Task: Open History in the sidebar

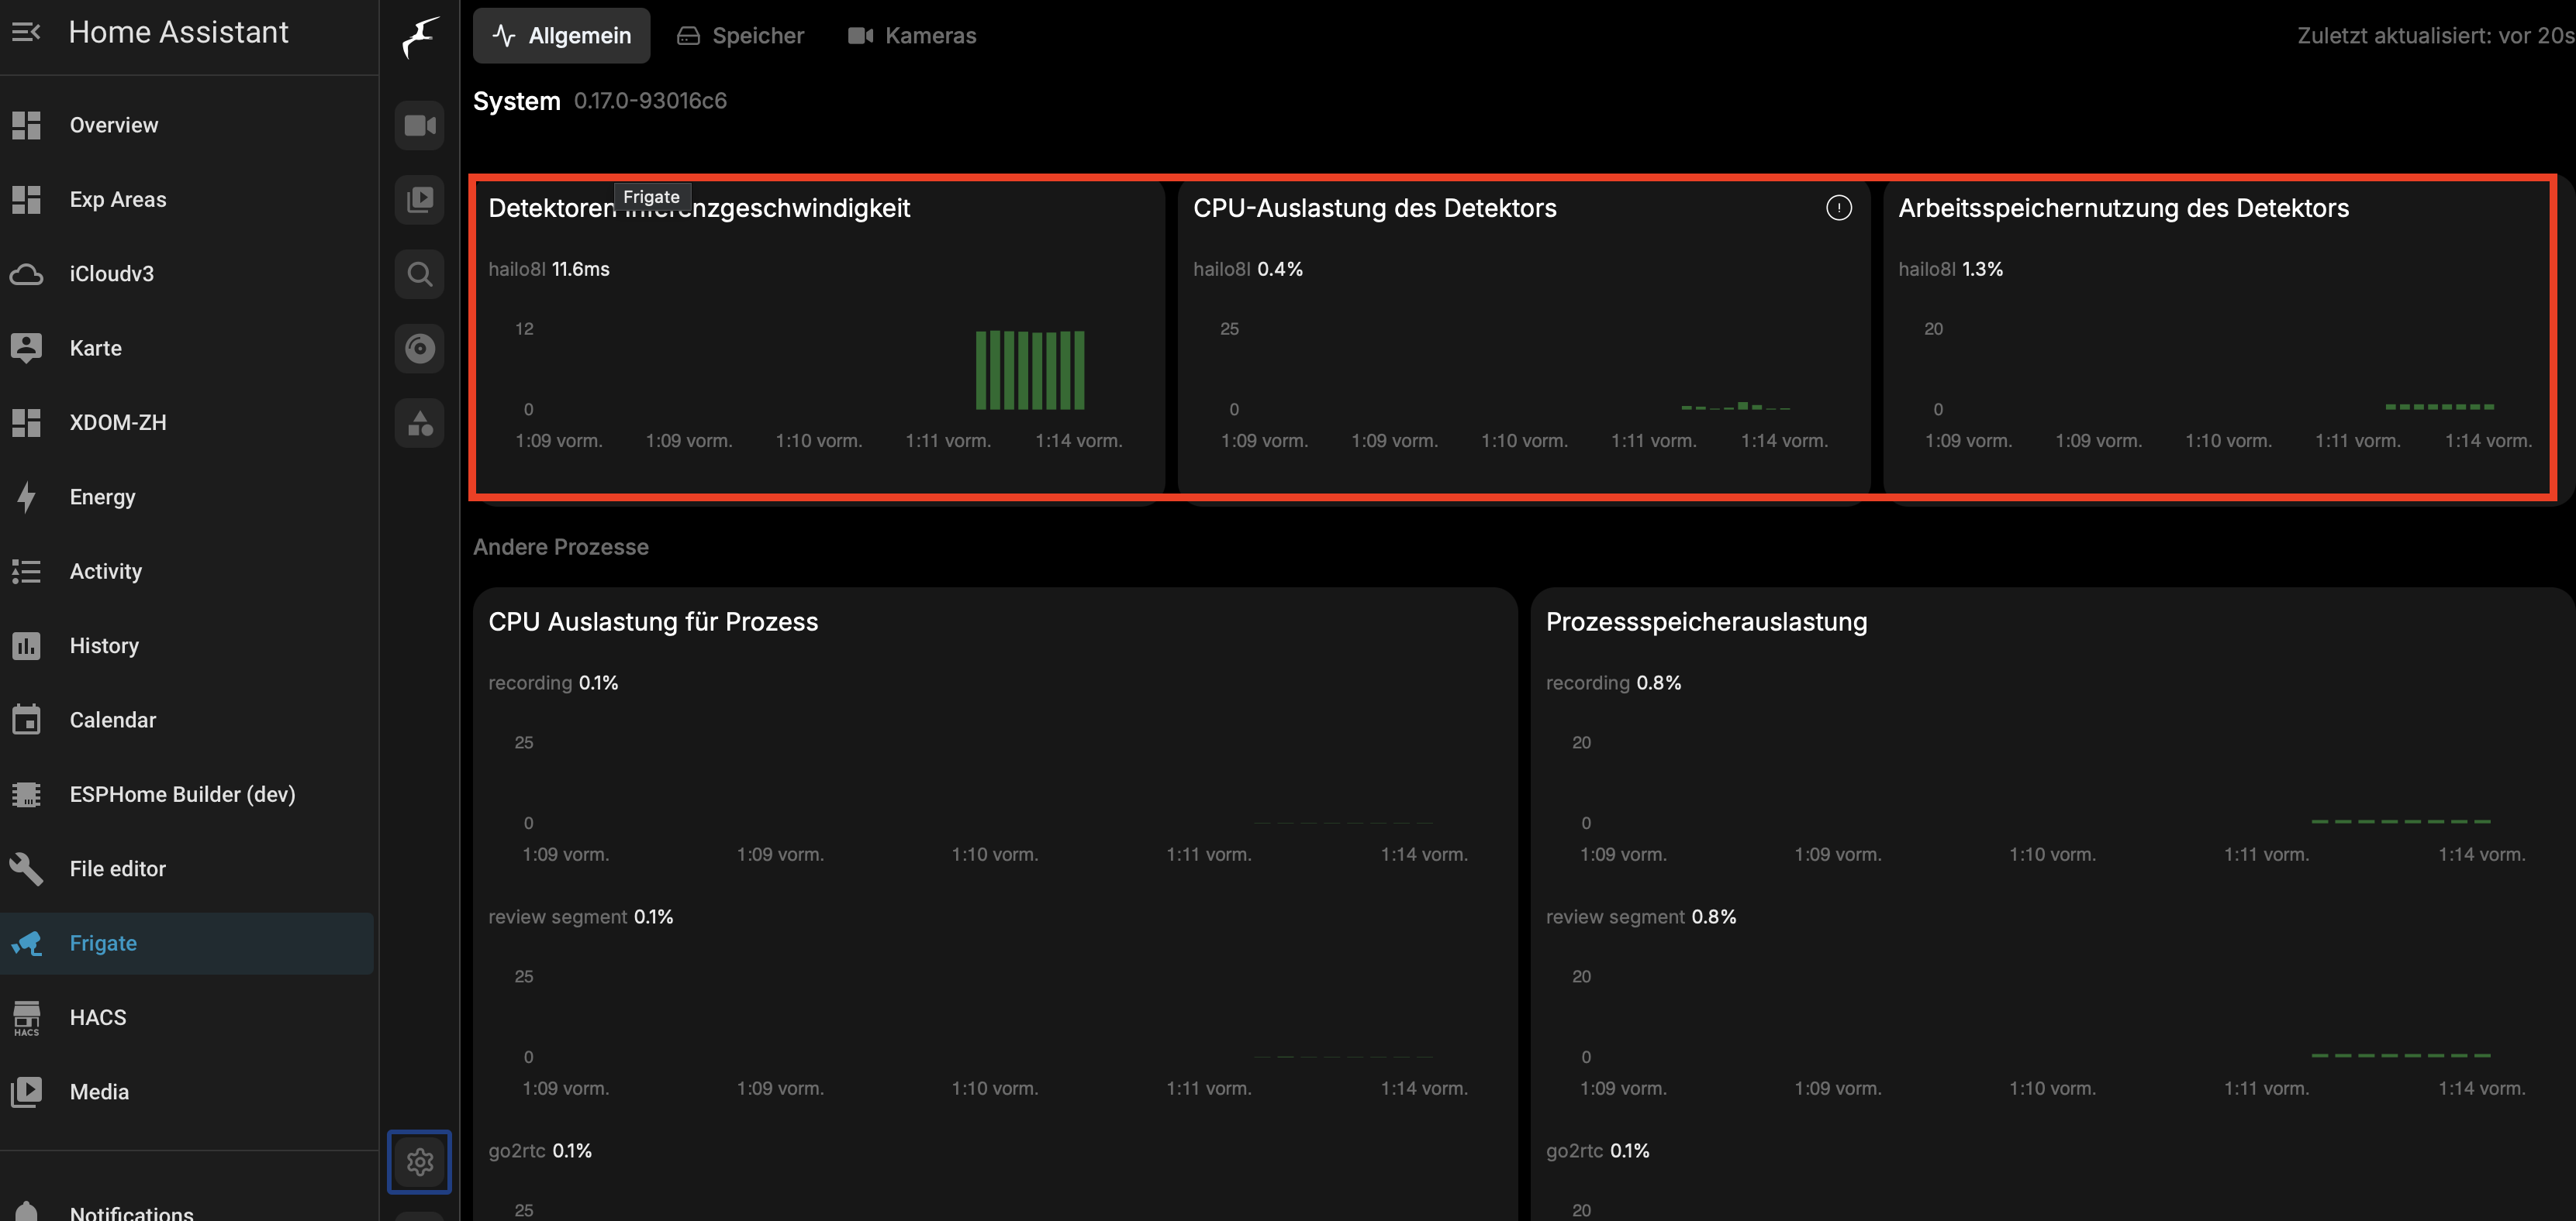Action: pos(104,645)
